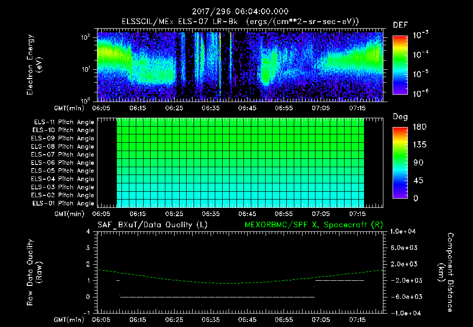Click the white data quality line at zero
The width and height of the screenshot is (473, 327).
[217, 297]
